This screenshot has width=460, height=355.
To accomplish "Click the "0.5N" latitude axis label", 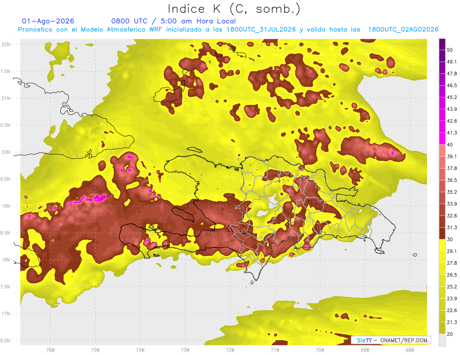I will [x=5, y=125].
